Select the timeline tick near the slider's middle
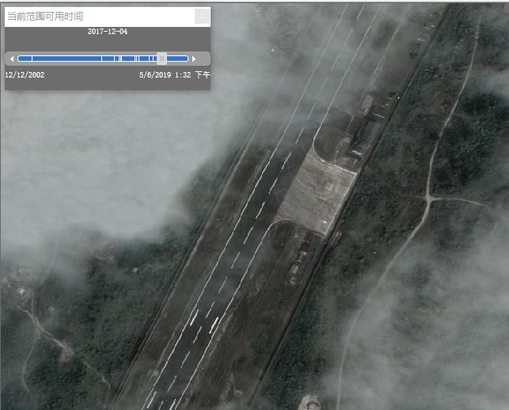Image resolution: width=509 pixels, height=410 pixels. [x=102, y=59]
